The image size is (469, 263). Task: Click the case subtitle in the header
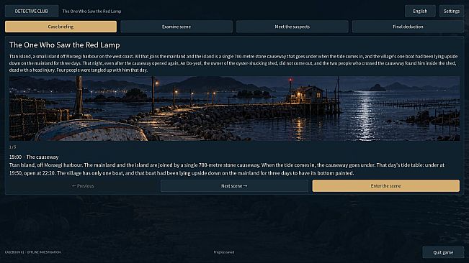(91, 11)
